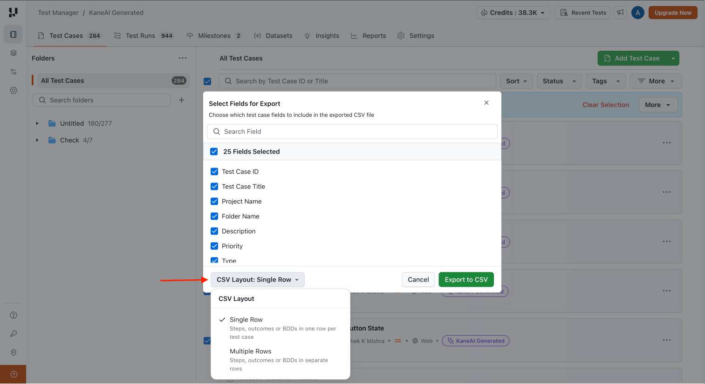Viewport: 705px width, 384px height.
Task: Open Folders three-dot options menu
Action: [183, 58]
